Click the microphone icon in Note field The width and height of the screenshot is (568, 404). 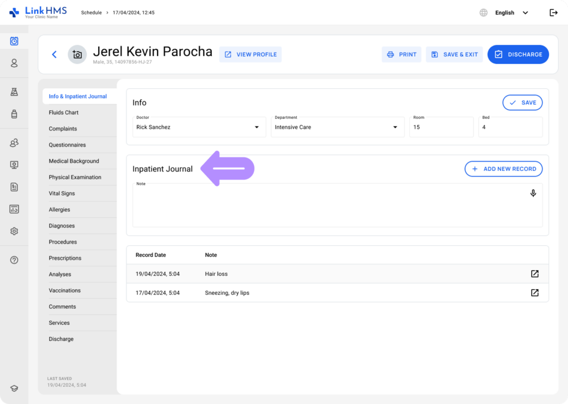pyautogui.click(x=533, y=193)
